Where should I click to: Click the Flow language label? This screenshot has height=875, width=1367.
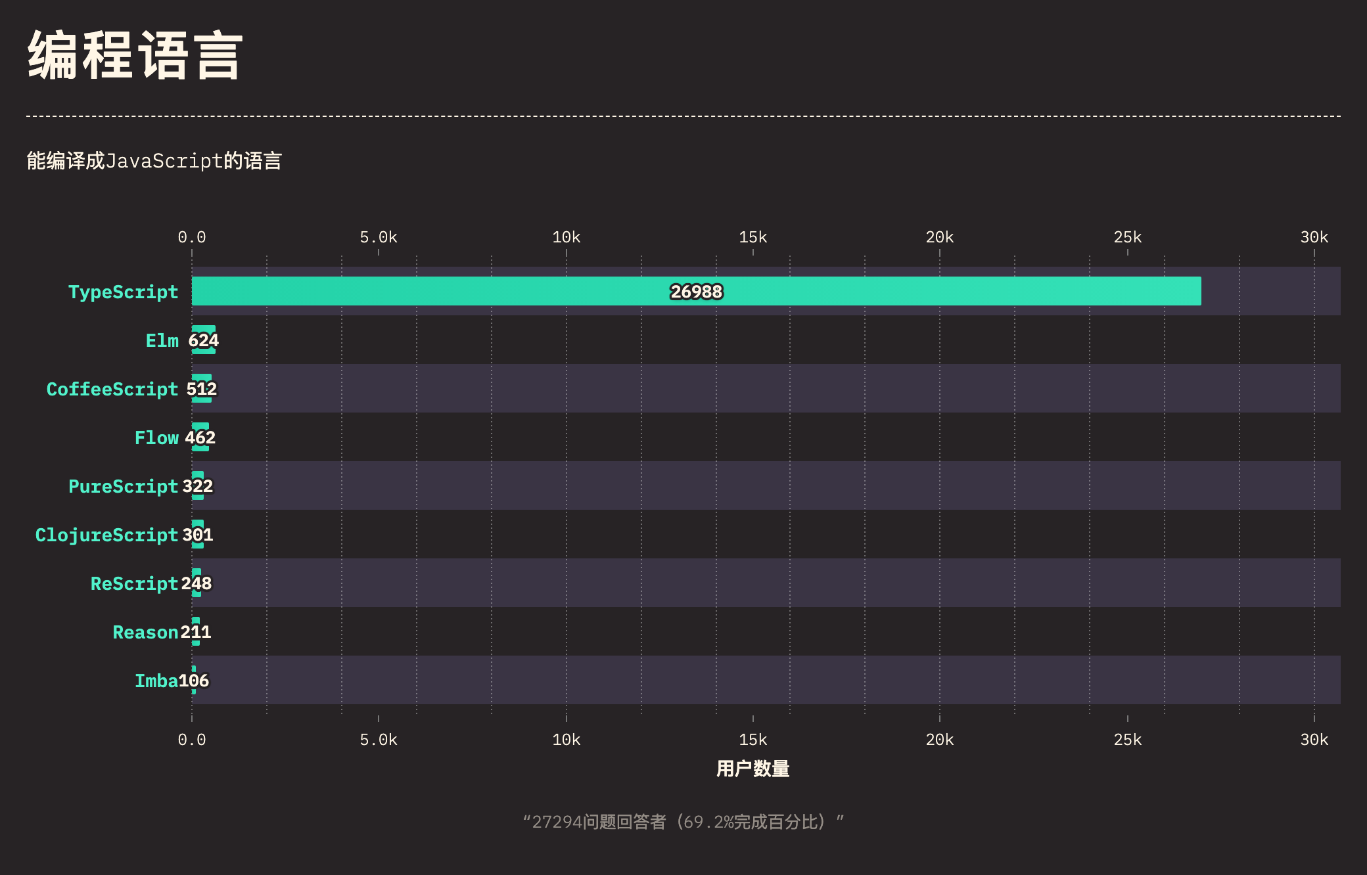tap(156, 437)
